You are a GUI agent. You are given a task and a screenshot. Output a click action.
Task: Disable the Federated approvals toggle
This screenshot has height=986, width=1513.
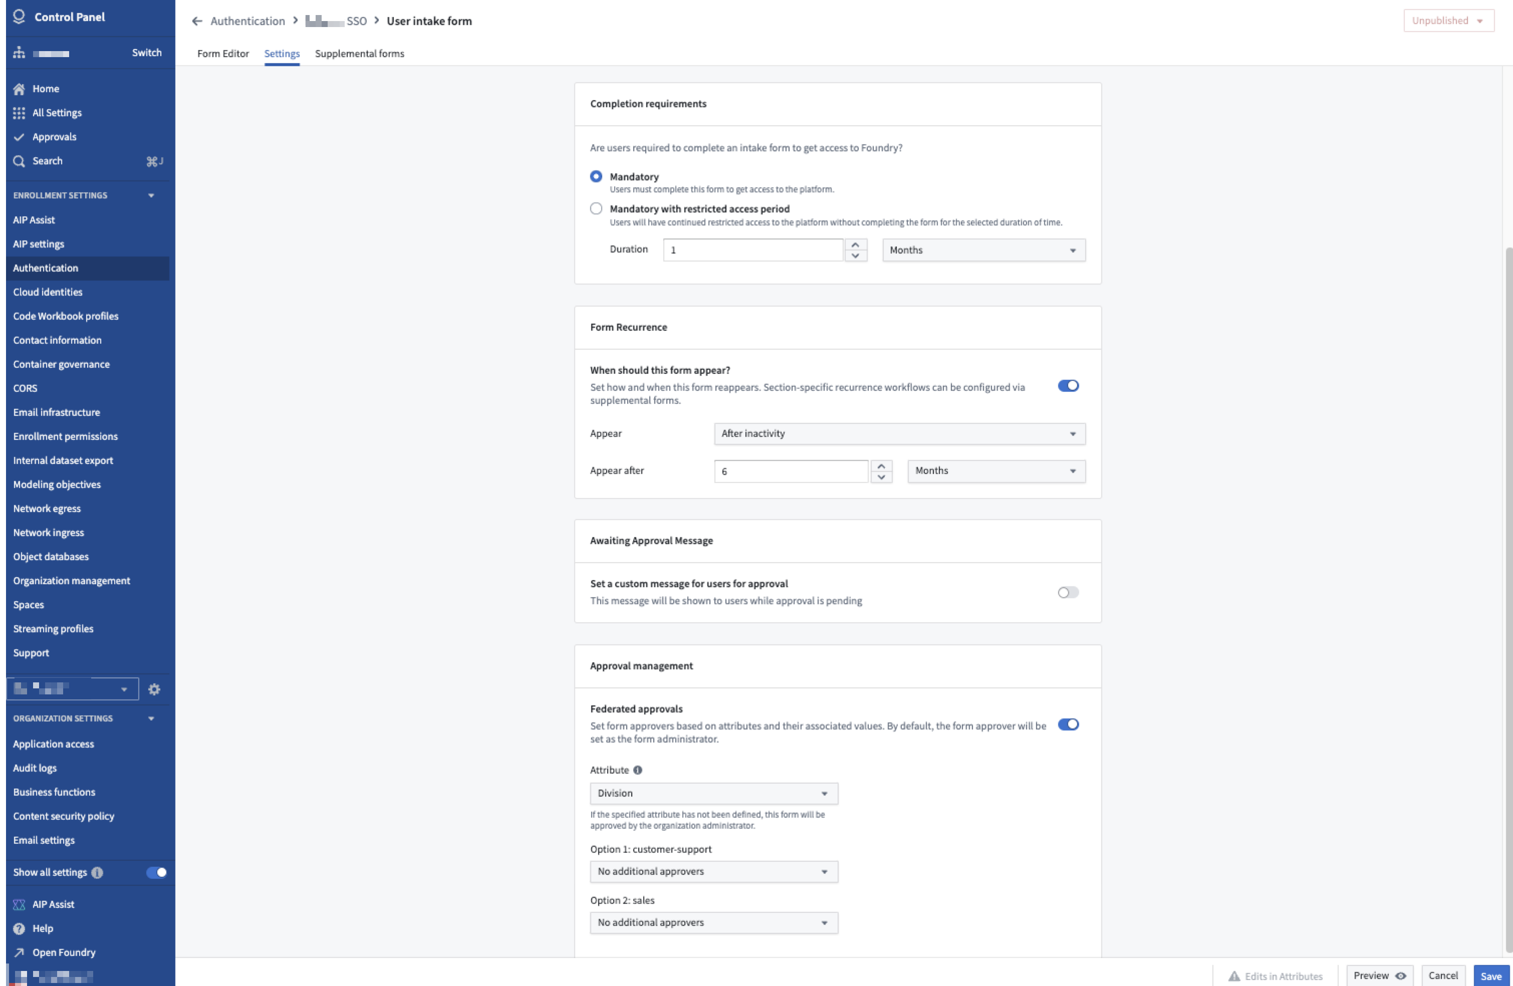point(1068,724)
